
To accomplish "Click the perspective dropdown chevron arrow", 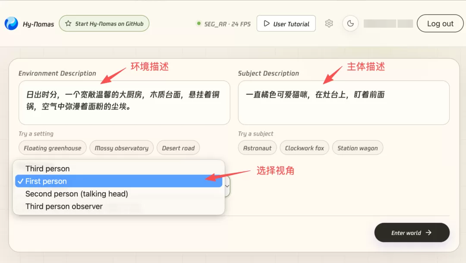I will (x=227, y=186).
